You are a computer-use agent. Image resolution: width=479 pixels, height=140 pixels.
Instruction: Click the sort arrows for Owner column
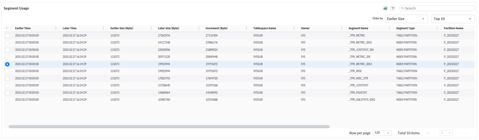coord(342,28)
